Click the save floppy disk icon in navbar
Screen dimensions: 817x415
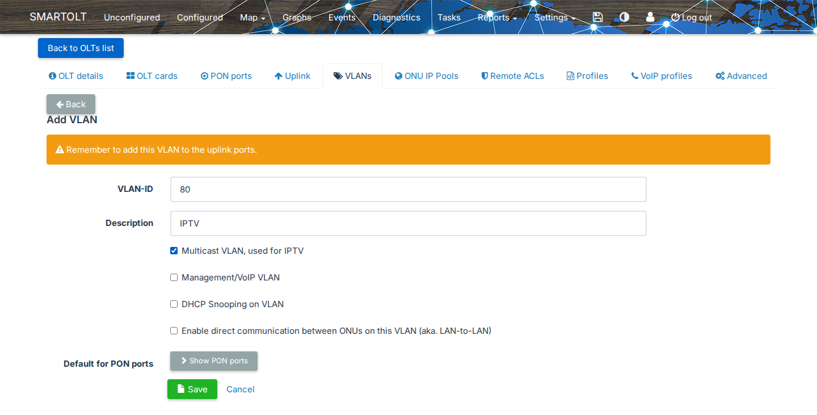click(x=597, y=18)
